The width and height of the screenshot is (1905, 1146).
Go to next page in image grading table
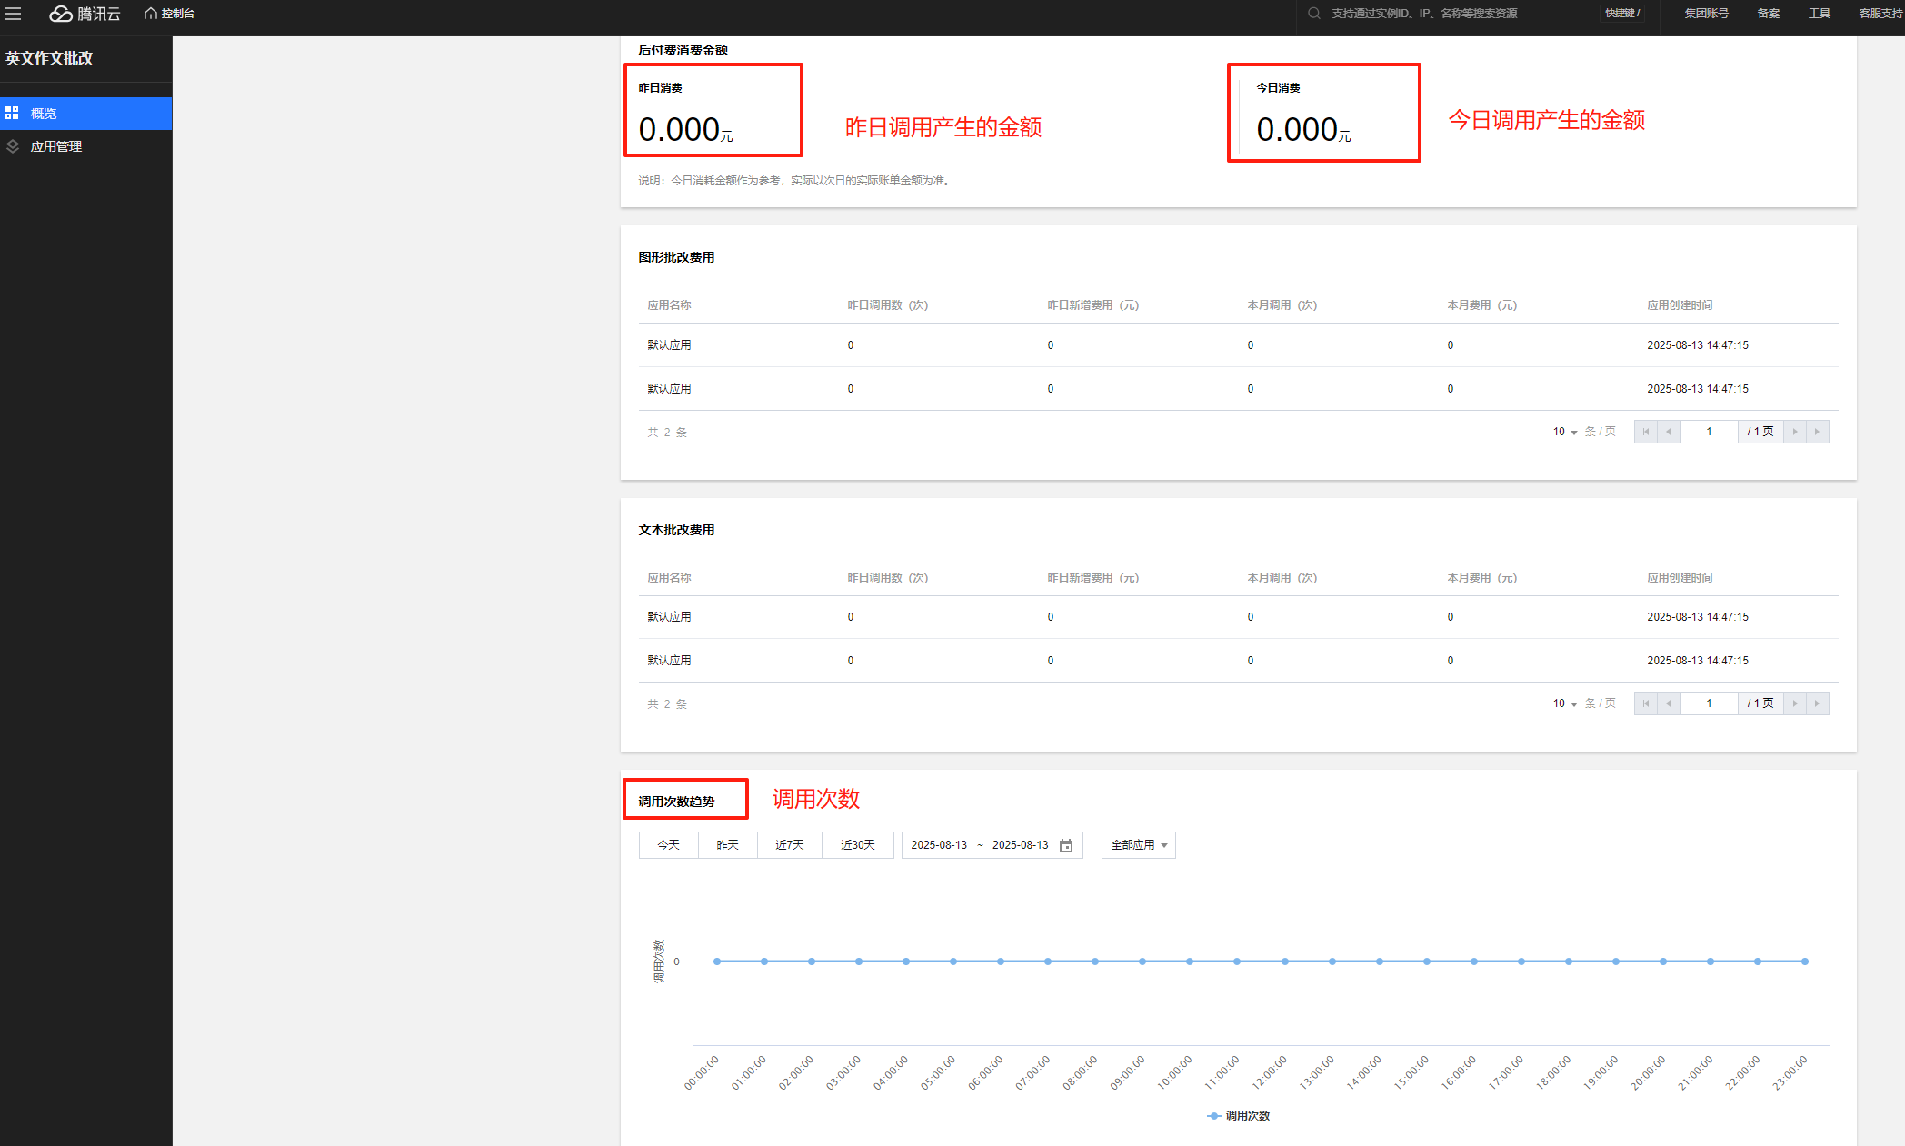point(1794,433)
